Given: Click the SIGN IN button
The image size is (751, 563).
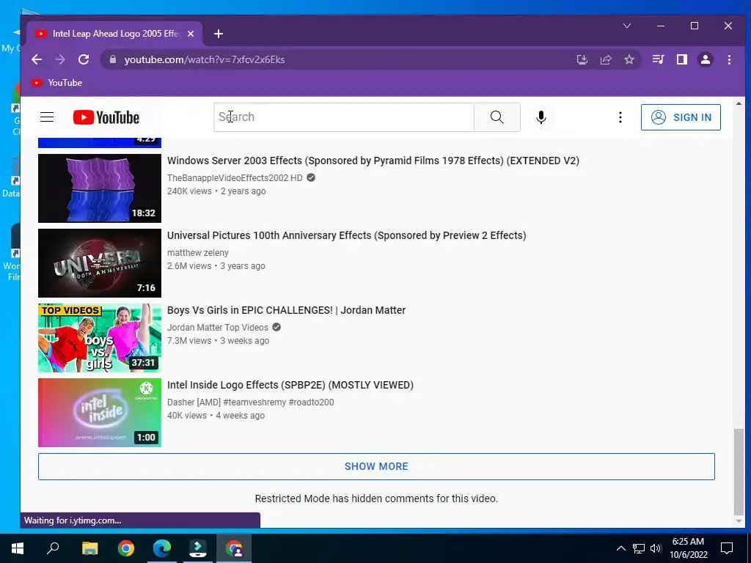Looking at the screenshot, I should (x=681, y=117).
